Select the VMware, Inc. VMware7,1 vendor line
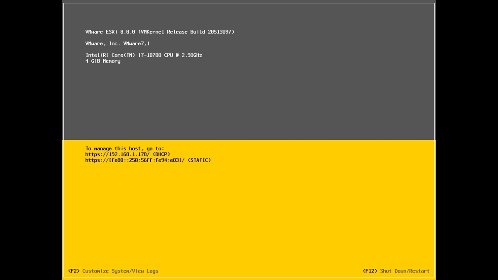 click(117, 44)
